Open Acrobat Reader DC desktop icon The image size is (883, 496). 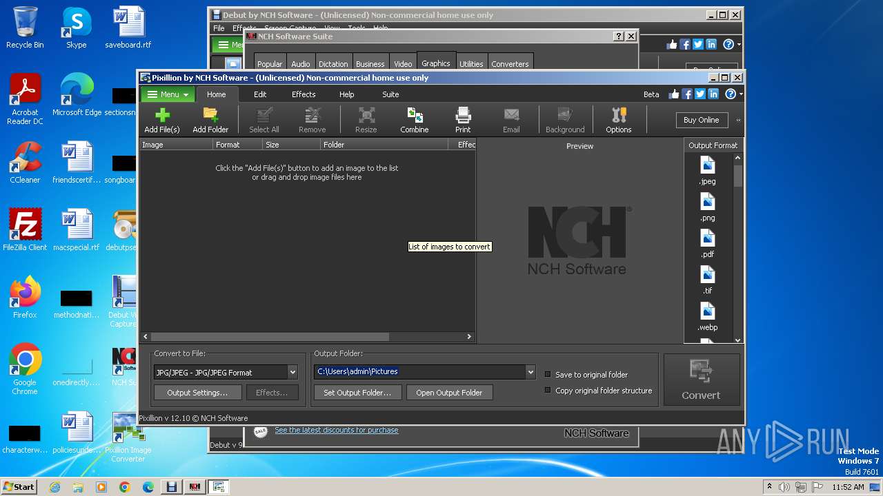(25, 100)
